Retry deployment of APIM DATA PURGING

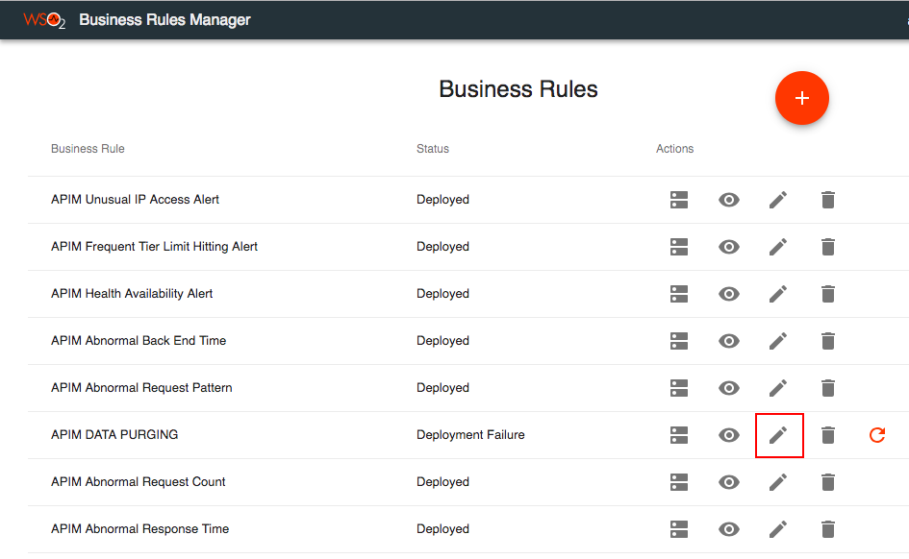click(876, 435)
